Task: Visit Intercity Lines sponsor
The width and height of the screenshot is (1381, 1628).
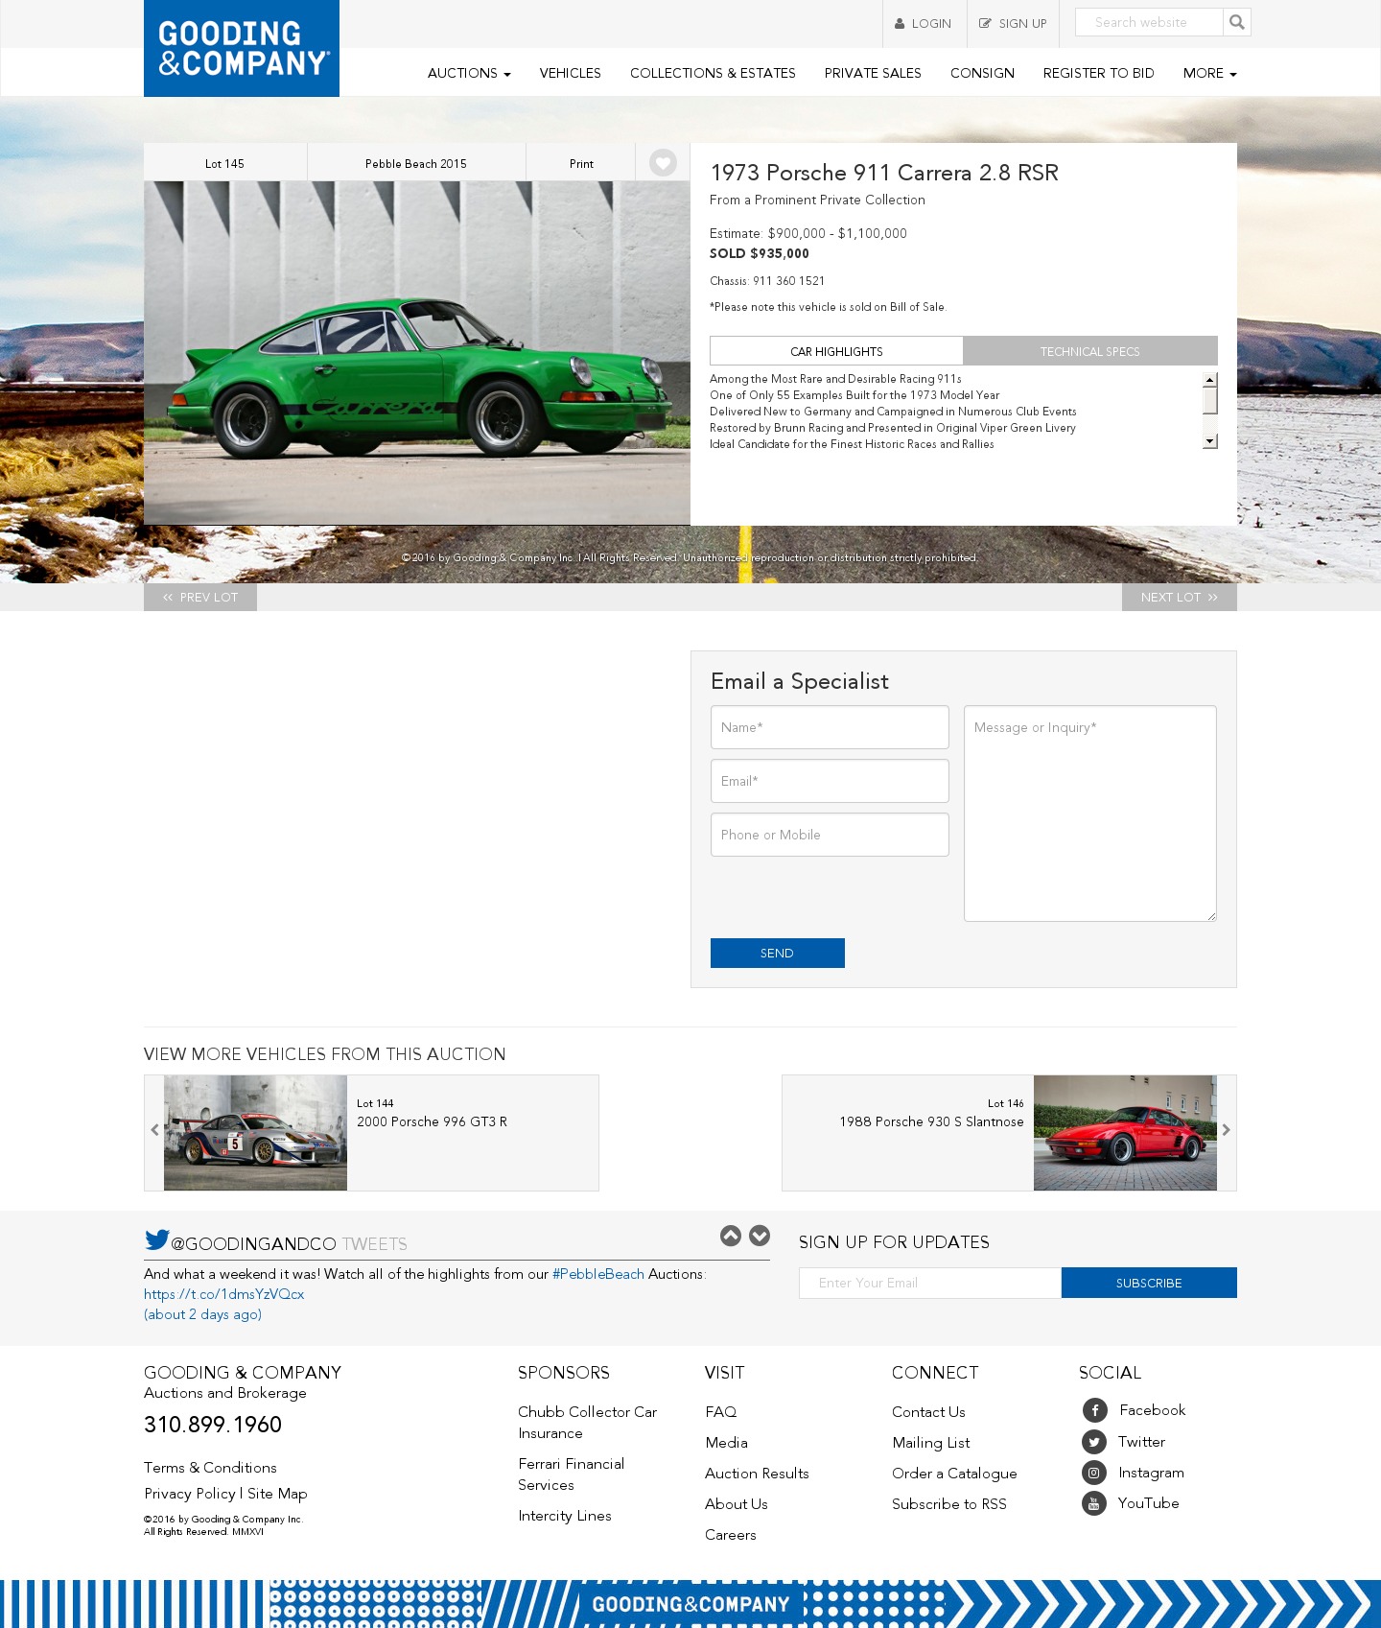Action: tap(565, 1516)
